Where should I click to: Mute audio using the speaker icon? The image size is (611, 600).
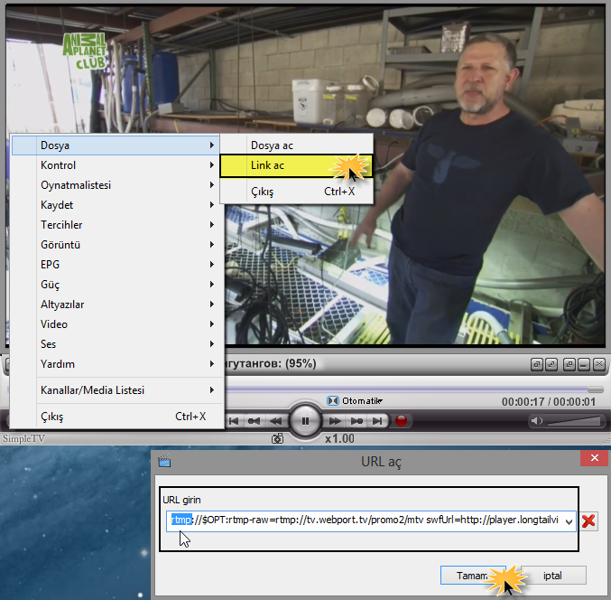tap(537, 421)
